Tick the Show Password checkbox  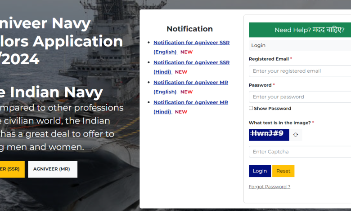251,108
